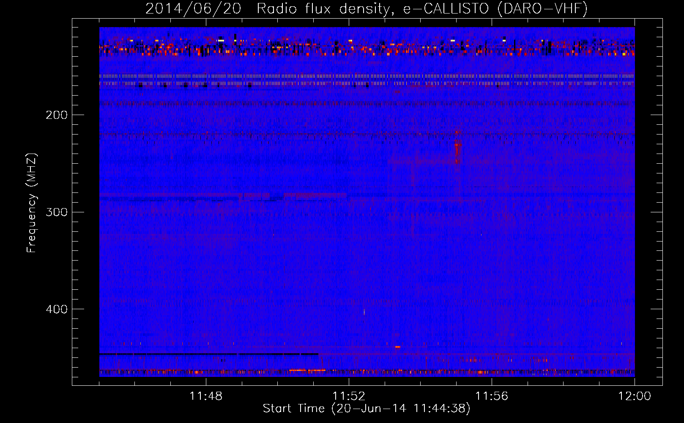This screenshot has width=684, height=423.
Task: Click the "Start Time (20-Jun-14 11:44:38)" label
Action: click(x=367, y=408)
